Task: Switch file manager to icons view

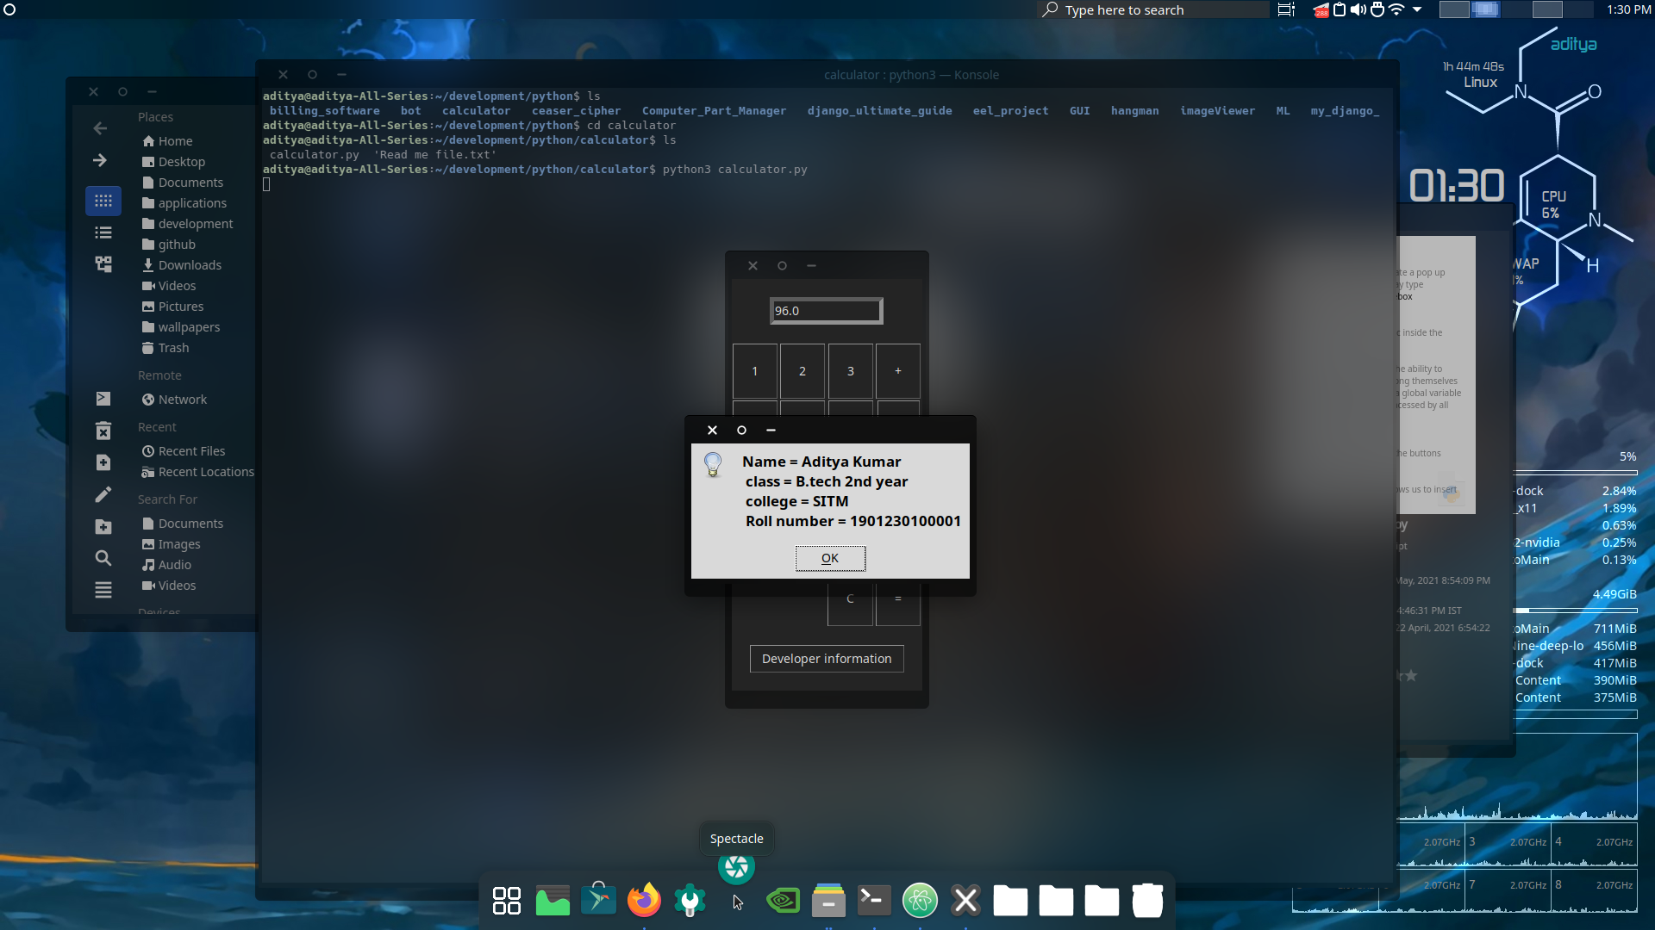Action: click(x=103, y=201)
